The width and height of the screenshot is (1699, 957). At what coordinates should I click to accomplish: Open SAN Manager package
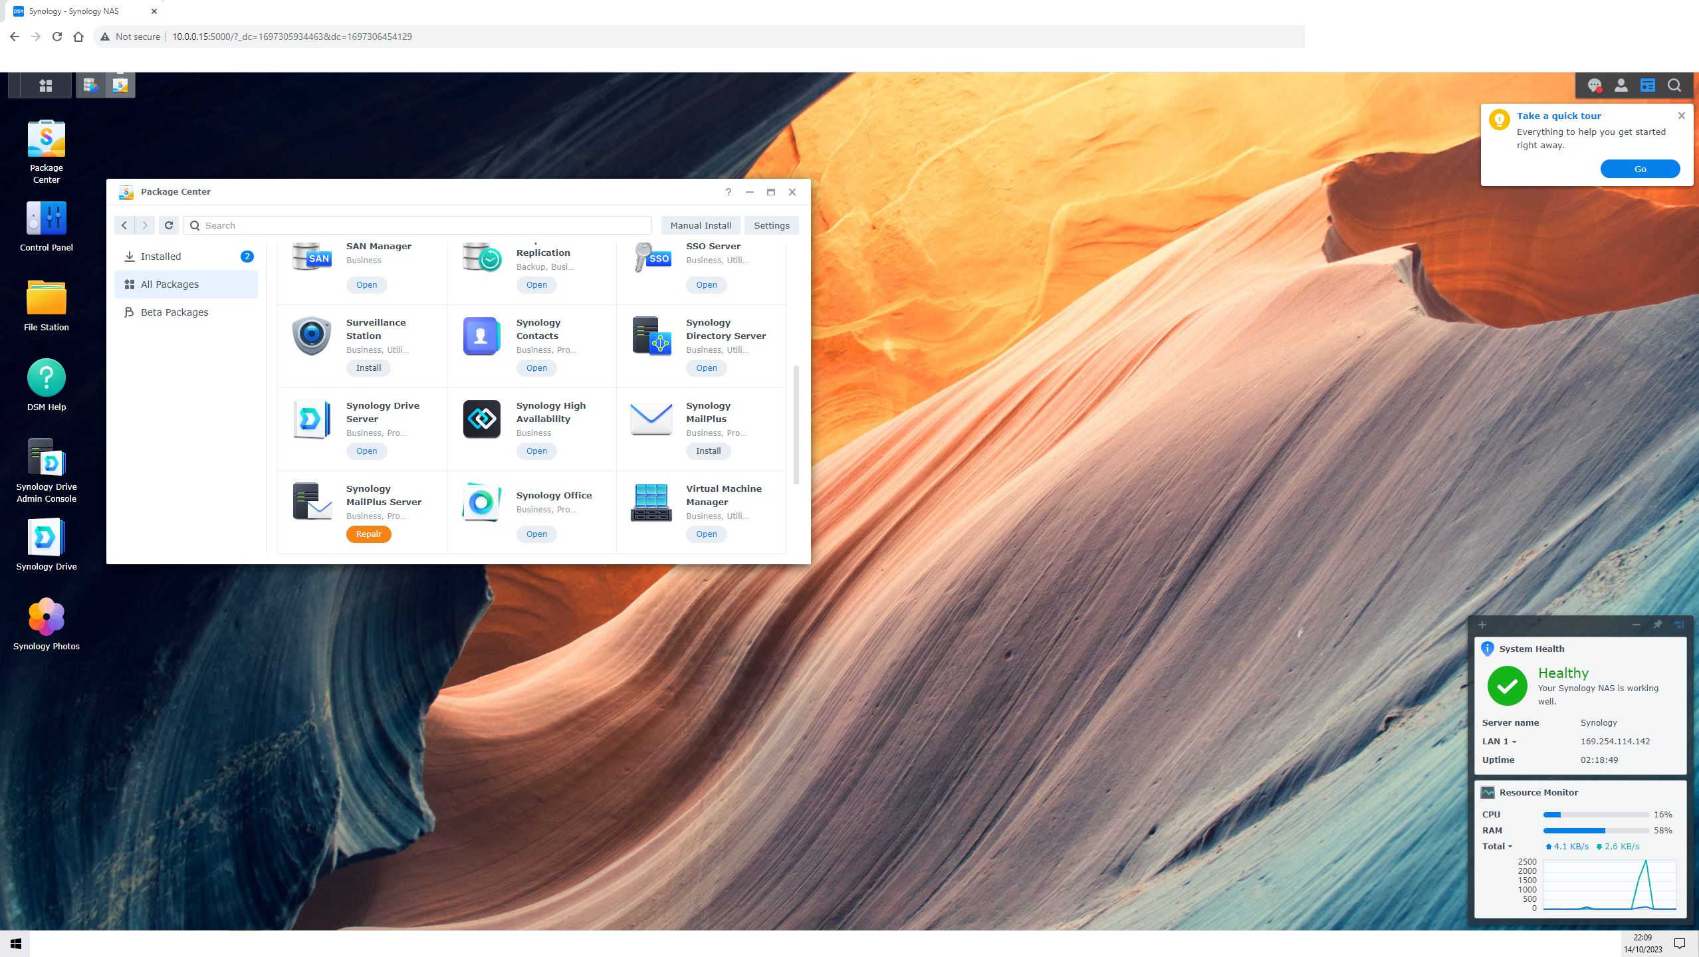tap(366, 285)
